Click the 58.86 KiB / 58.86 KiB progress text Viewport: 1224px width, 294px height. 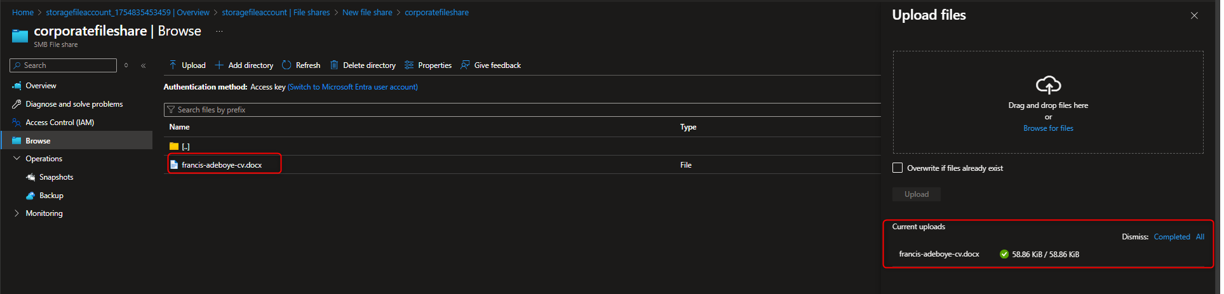pyautogui.click(x=1046, y=255)
